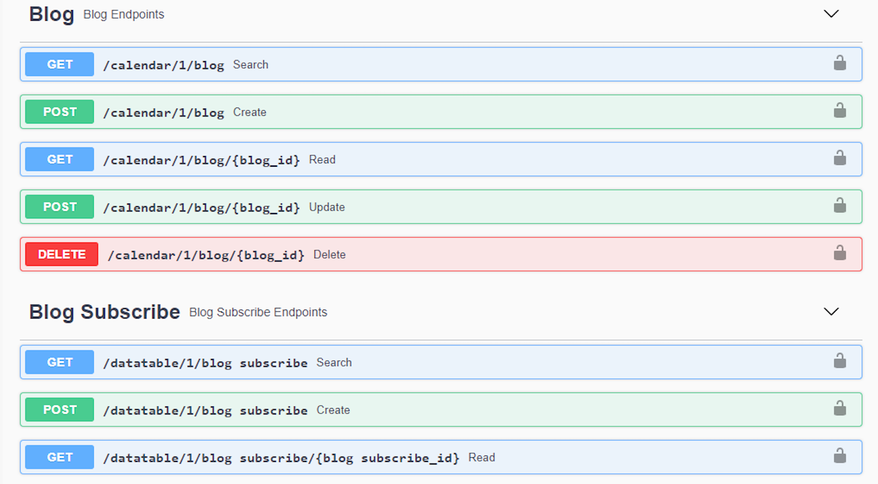Click lock icon on GET blog Read row
This screenshot has height=484, width=878.
pos(839,158)
